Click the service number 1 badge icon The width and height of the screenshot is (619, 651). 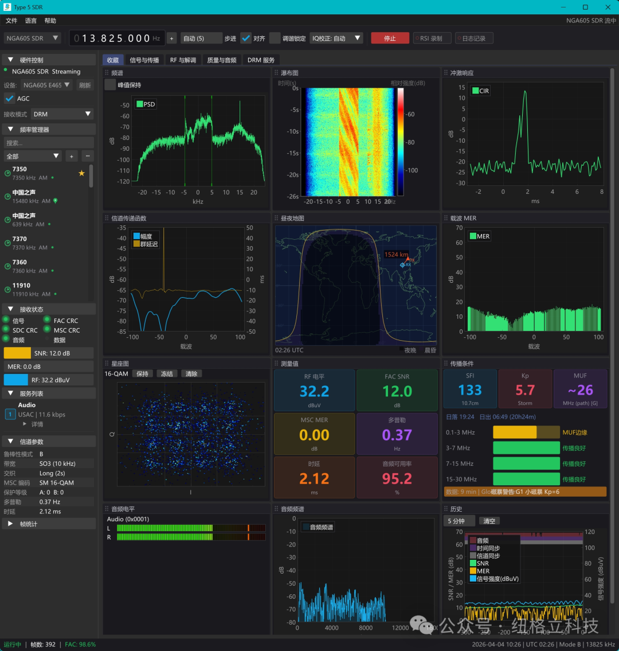(10, 414)
